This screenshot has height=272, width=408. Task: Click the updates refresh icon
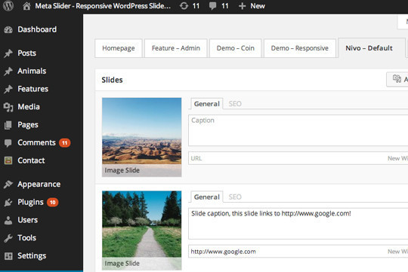(184, 6)
